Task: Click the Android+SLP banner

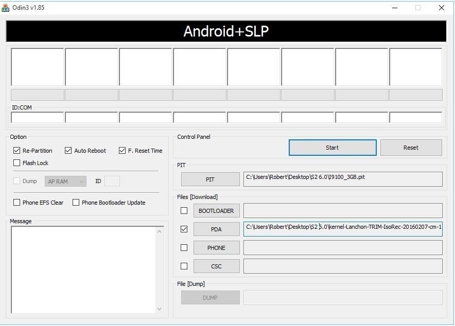Action: 226,31
